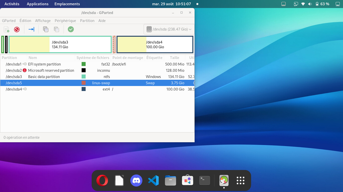Viewport: 343px width, 192px height.
Task: Select the /dev/sda1 partition row
Action: click(x=97, y=64)
